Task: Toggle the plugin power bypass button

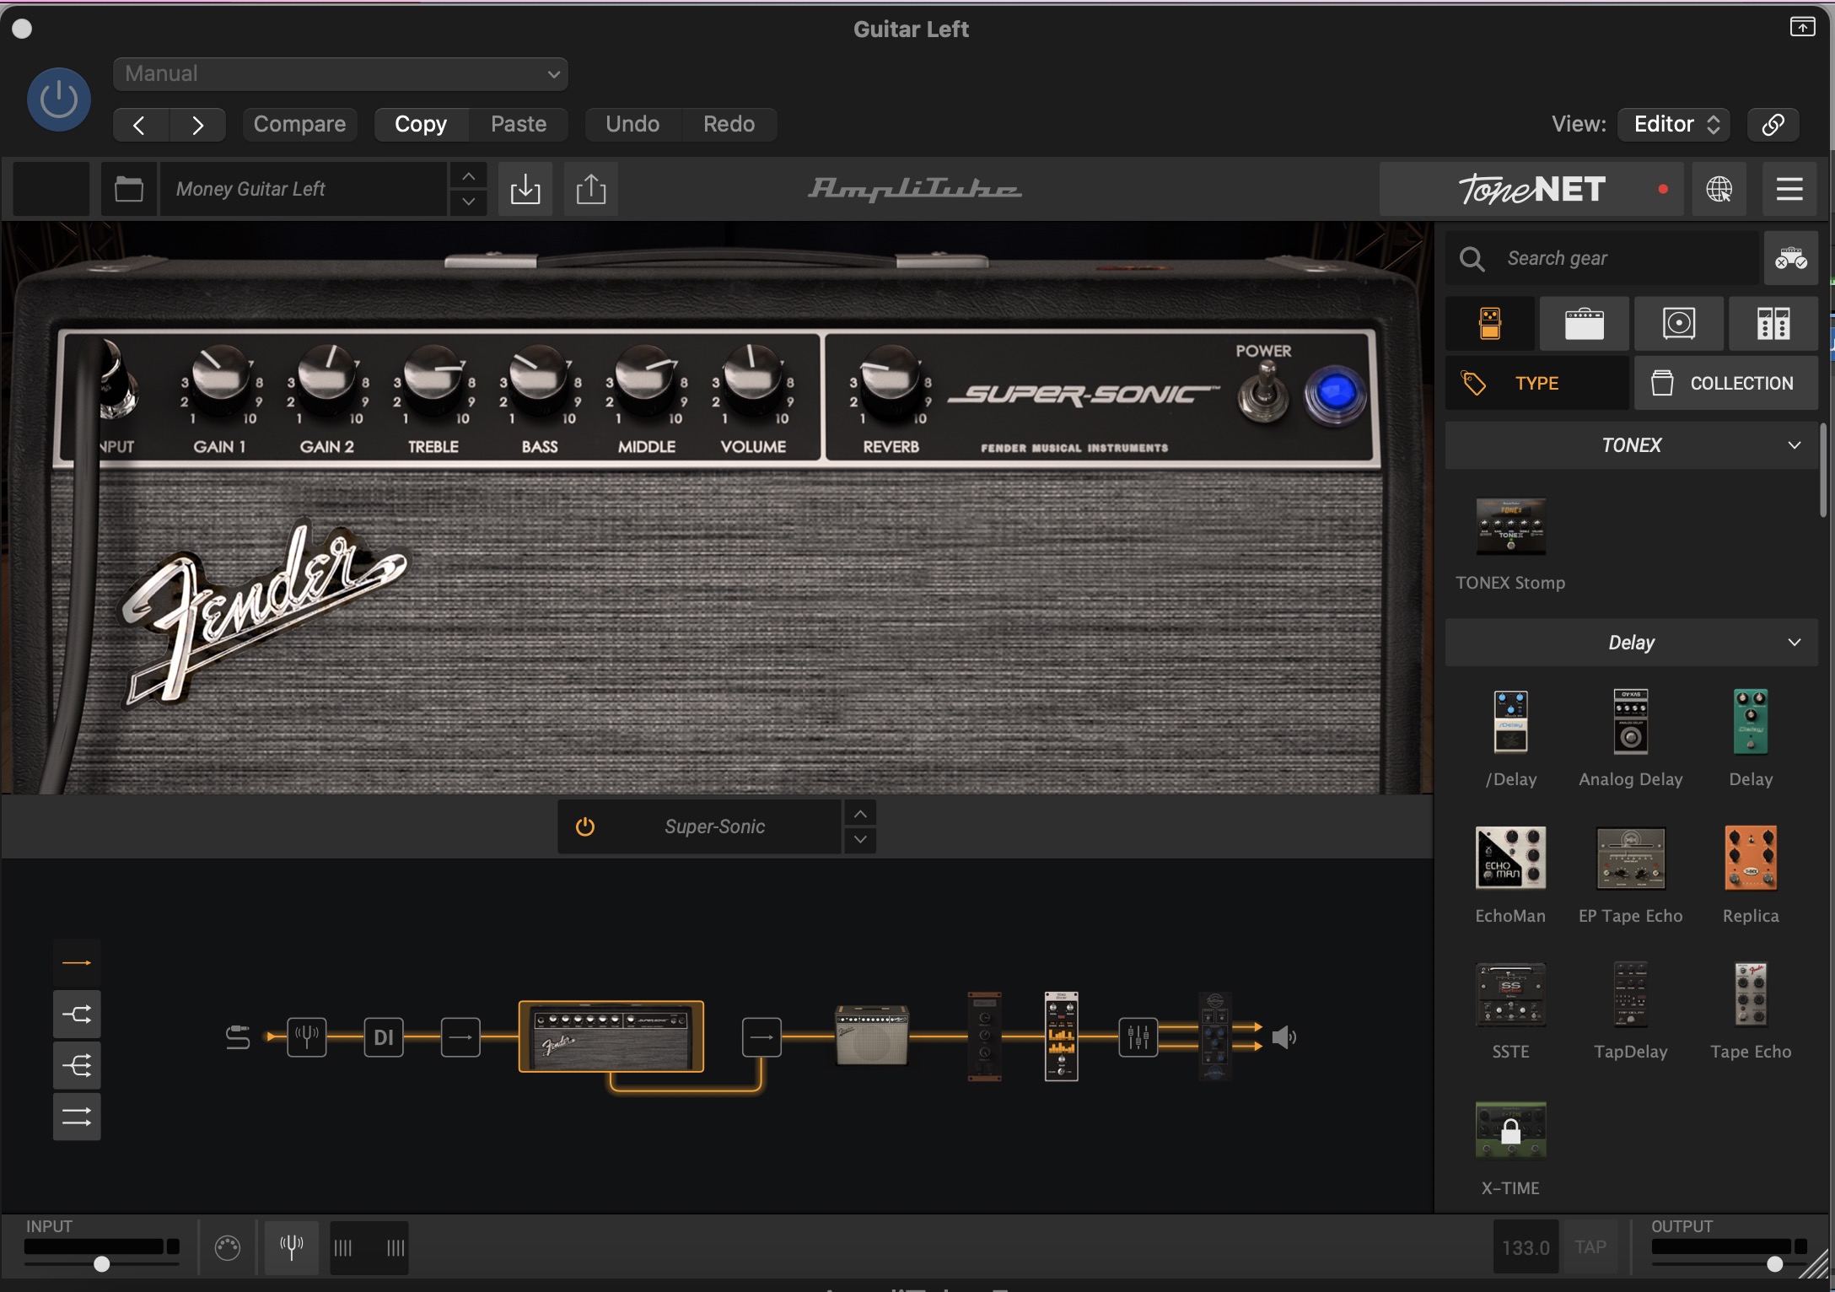Action: (x=59, y=100)
